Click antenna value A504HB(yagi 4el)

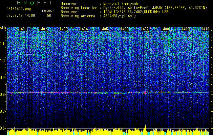coord(120,16)
